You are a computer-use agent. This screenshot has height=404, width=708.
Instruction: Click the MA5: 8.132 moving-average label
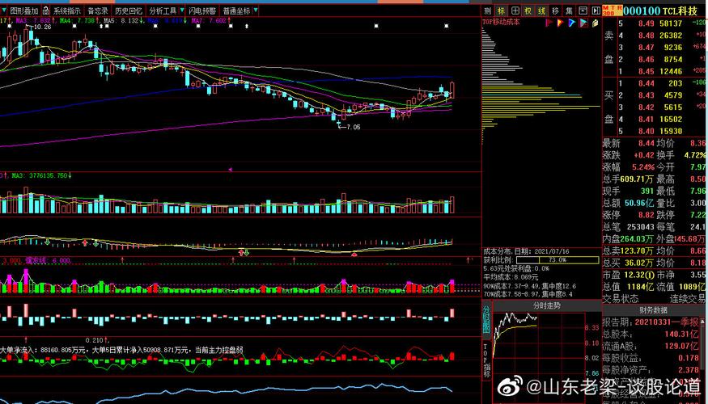(x=123, y=21)
